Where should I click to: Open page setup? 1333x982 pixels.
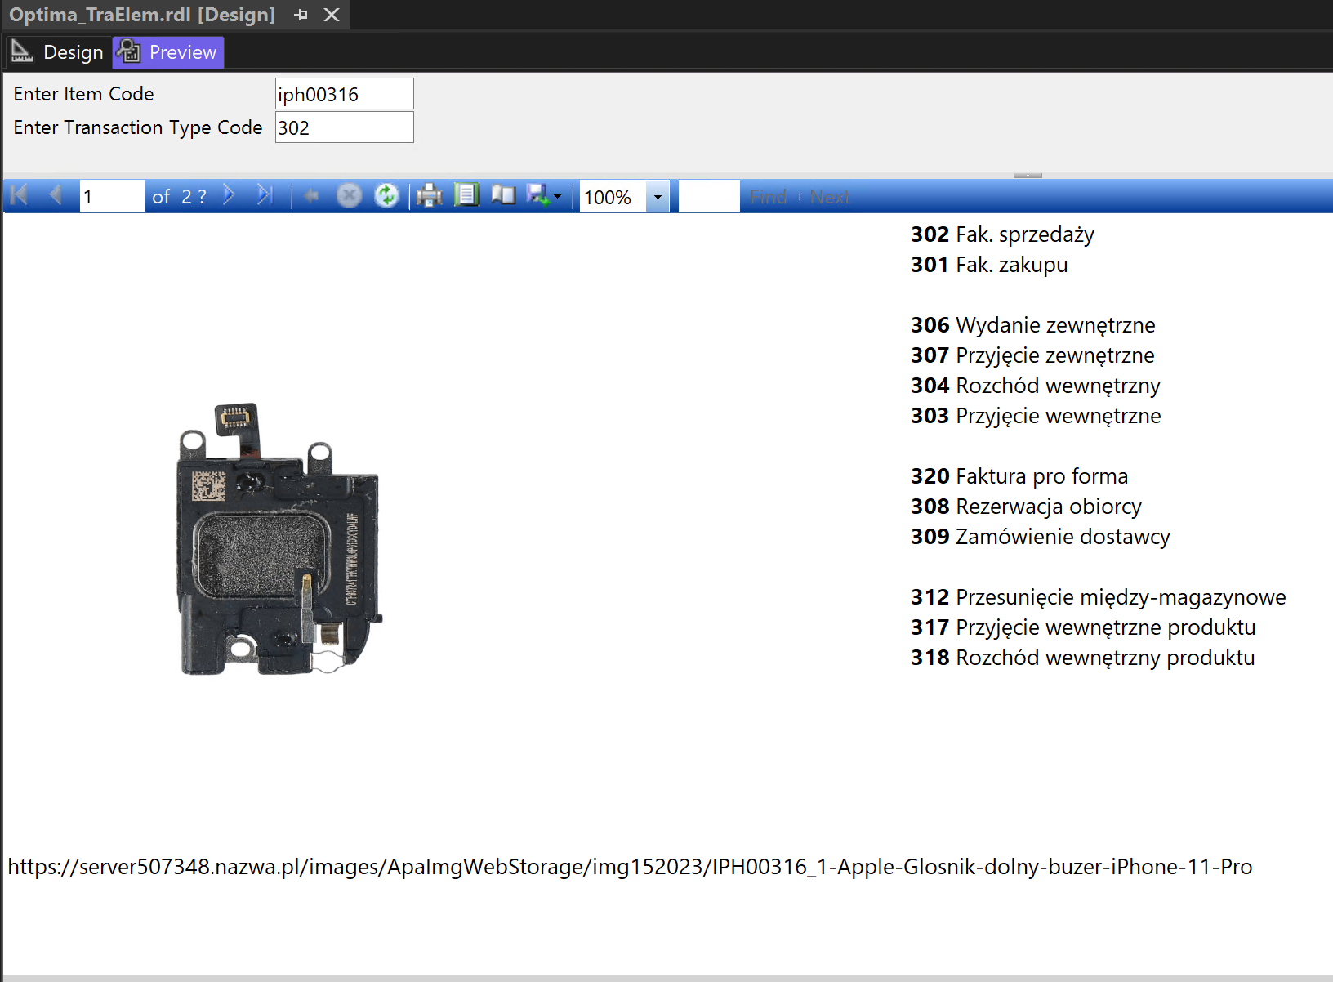coord(504,195)
